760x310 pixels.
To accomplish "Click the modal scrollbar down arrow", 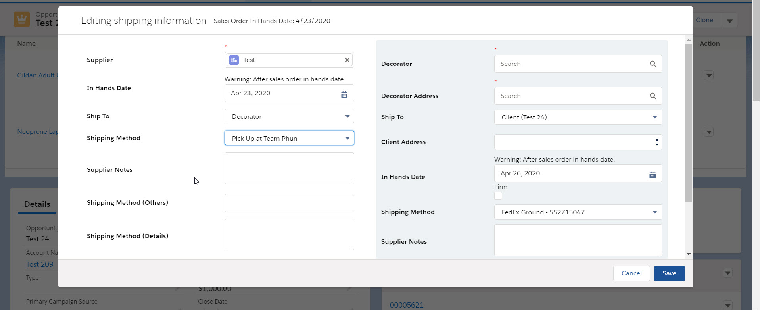I will (x=689, y=254).
